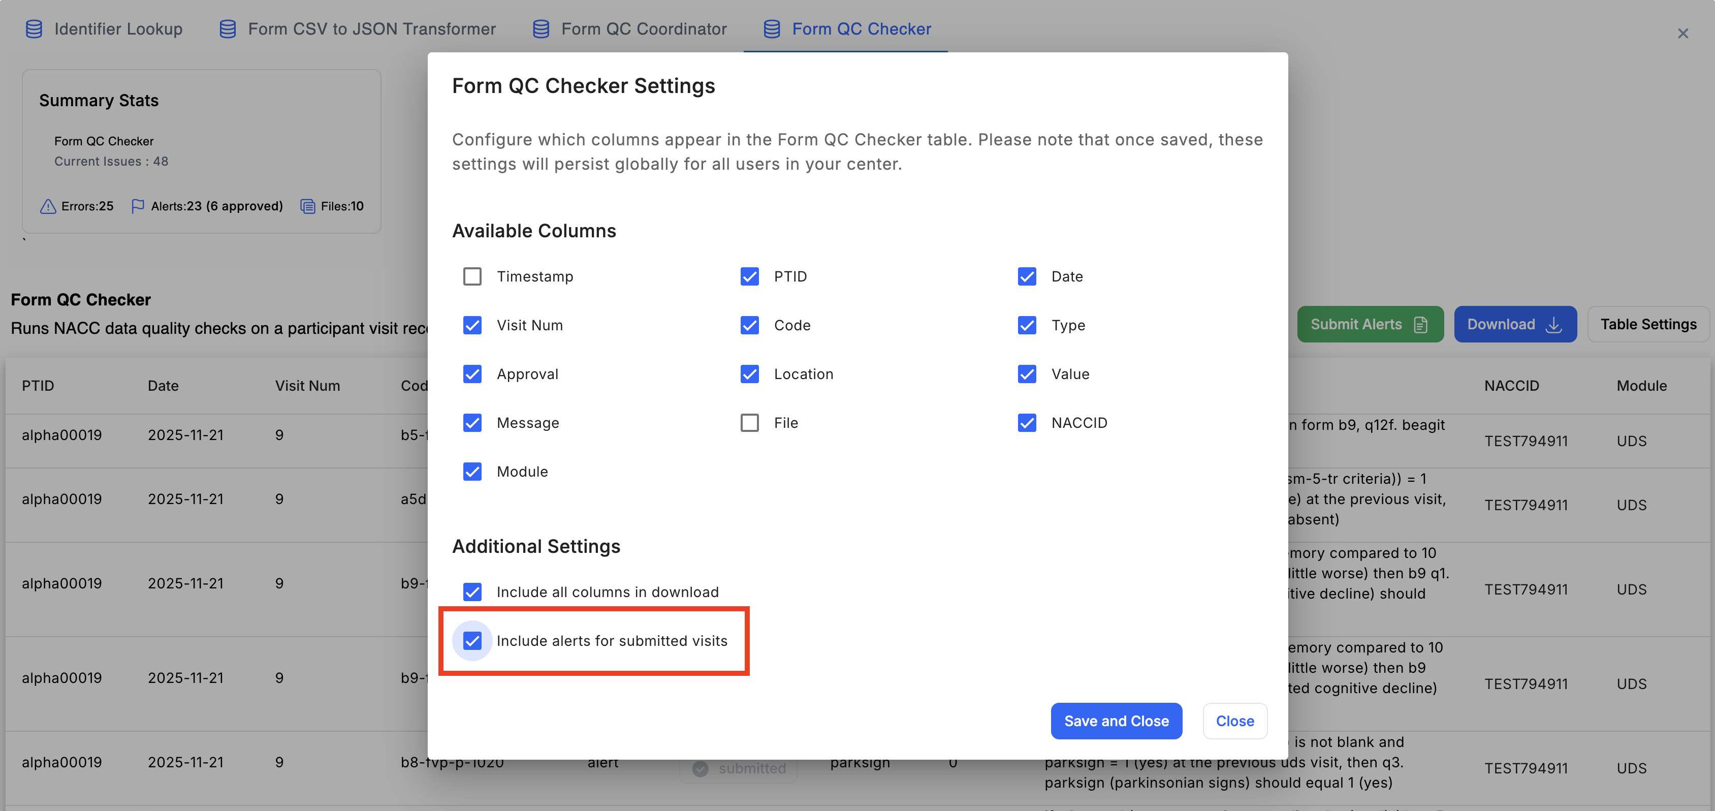
Task: Click the Files documents icon
Action: click(x=307, y=206)
